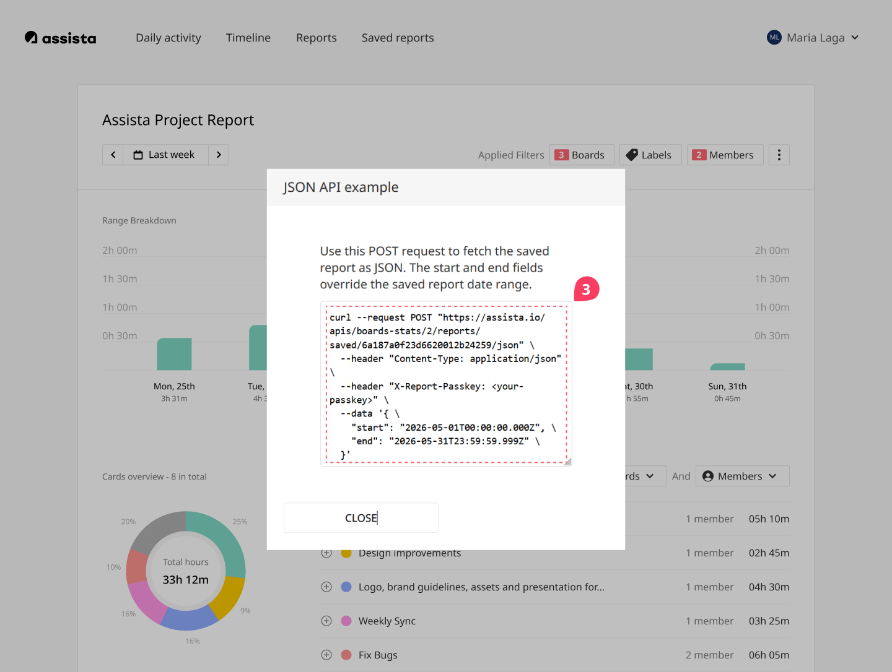Click red dot beside Fix Bugs
The image size is (892, 672).
(x=346, y=655)
